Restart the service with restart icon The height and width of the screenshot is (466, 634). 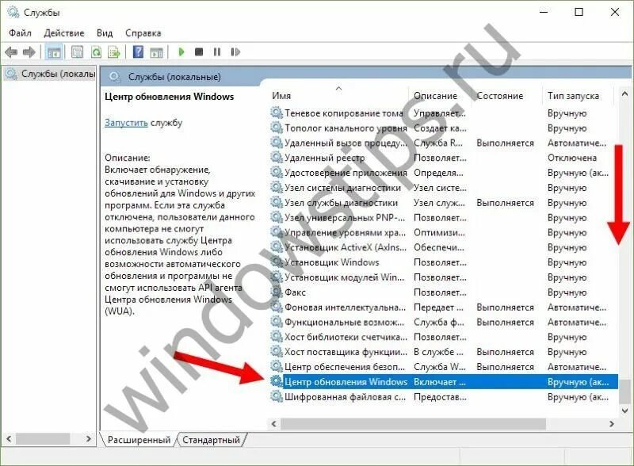[x=235, y=52]
